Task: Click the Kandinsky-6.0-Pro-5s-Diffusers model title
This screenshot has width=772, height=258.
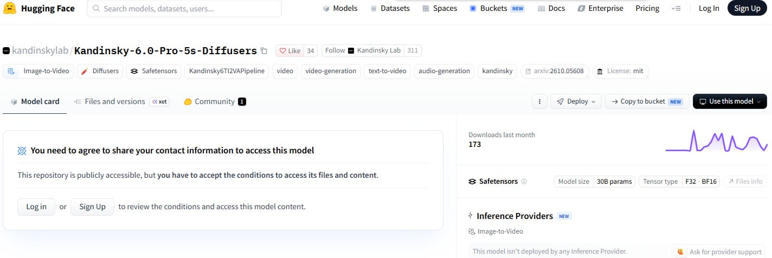Action: point(165,51)
